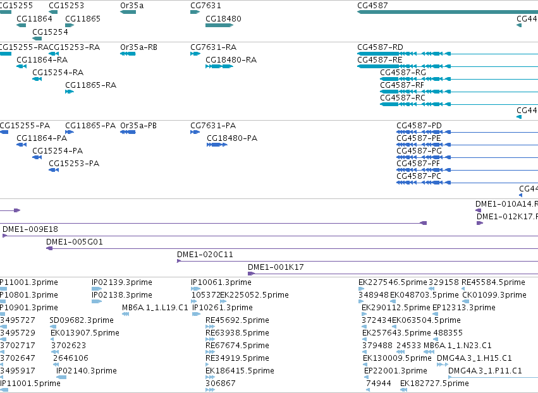Click the CG15255-PA protein label
The image size is (538, 393).
25,126
